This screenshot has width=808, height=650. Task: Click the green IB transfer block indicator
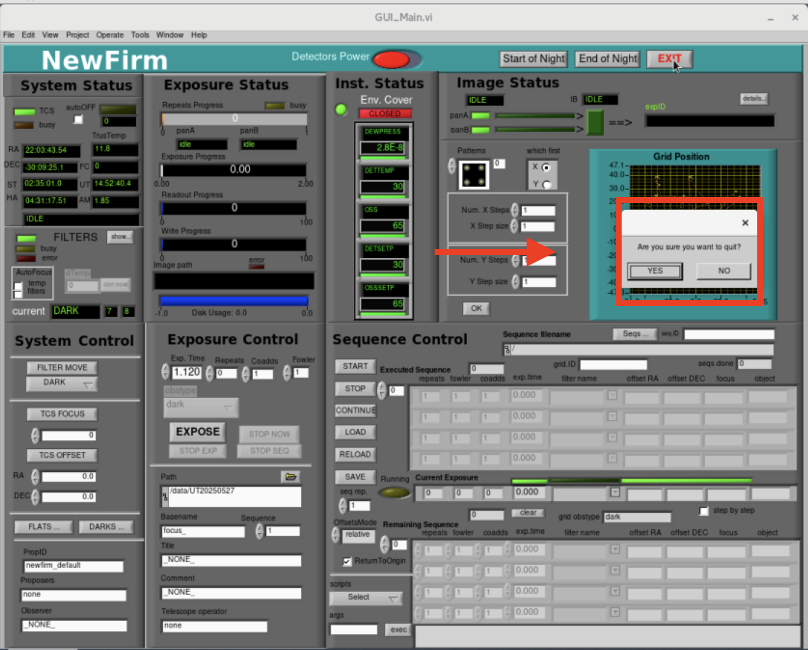[594, 122]
